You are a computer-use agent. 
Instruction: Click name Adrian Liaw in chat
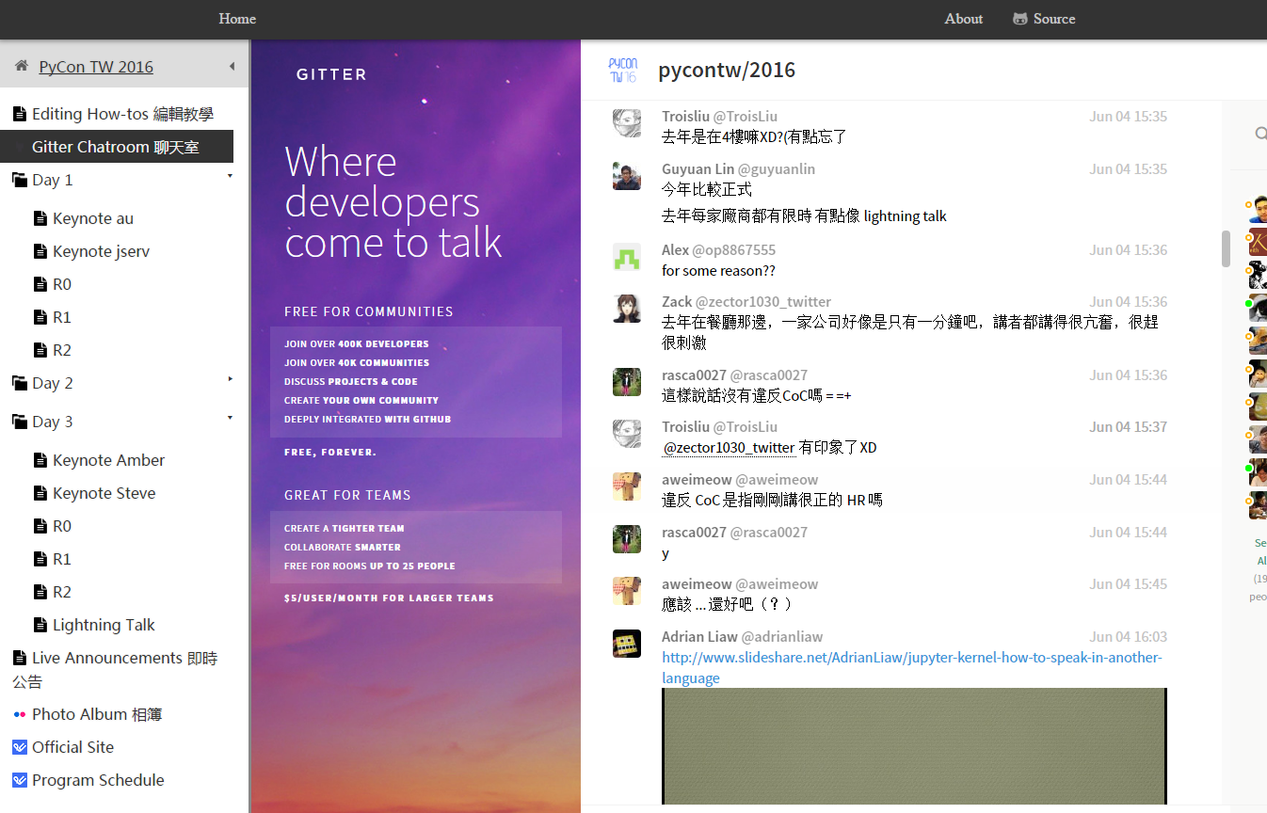699,637
